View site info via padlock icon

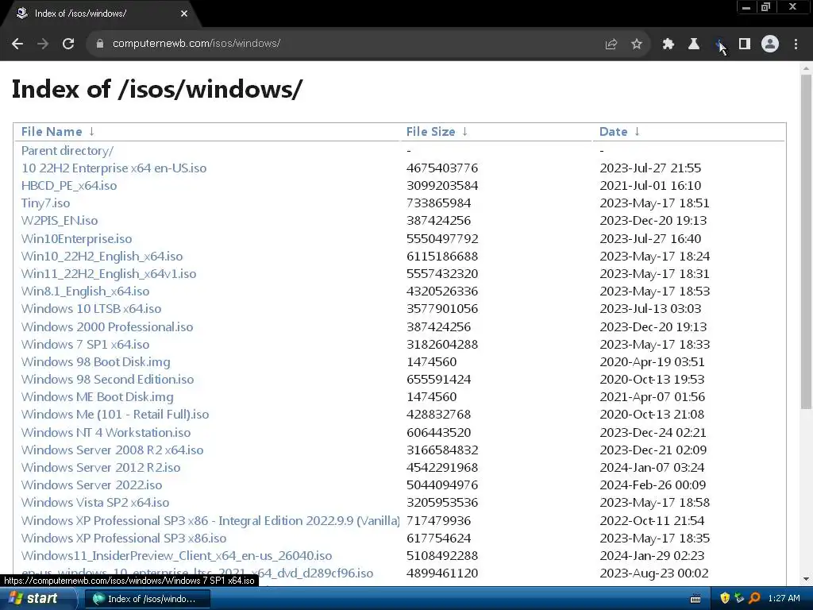100,44
